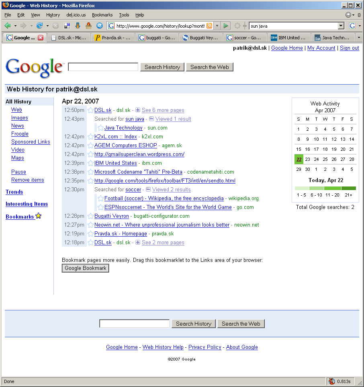
Task: Close the Google Web History tab
Action: point(41,38)
